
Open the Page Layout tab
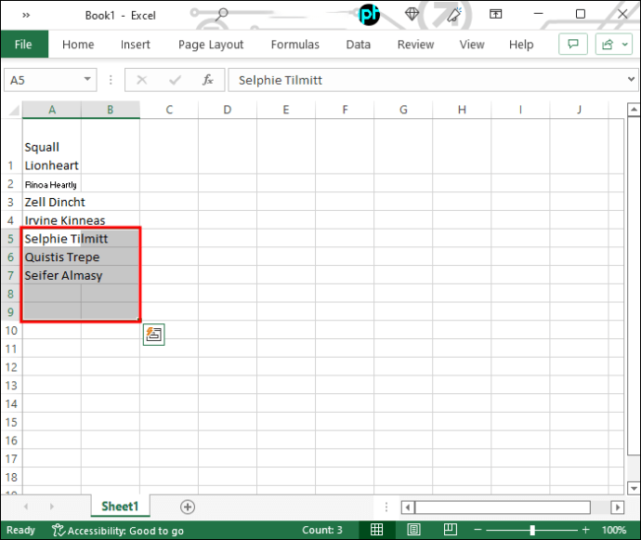tap(211, 45)
